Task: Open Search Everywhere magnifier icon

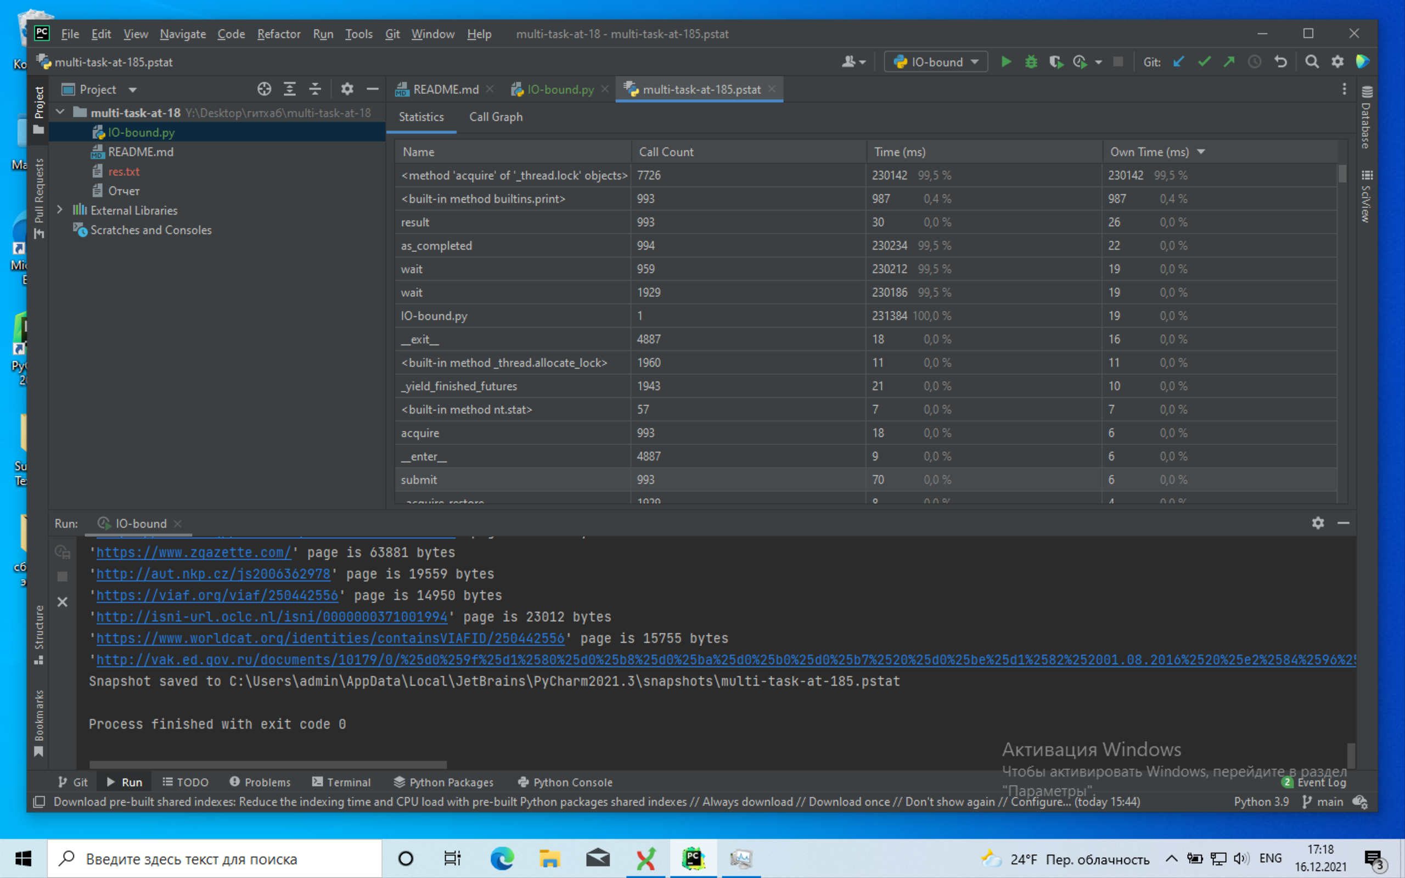Action: [x=1312, y=61]
